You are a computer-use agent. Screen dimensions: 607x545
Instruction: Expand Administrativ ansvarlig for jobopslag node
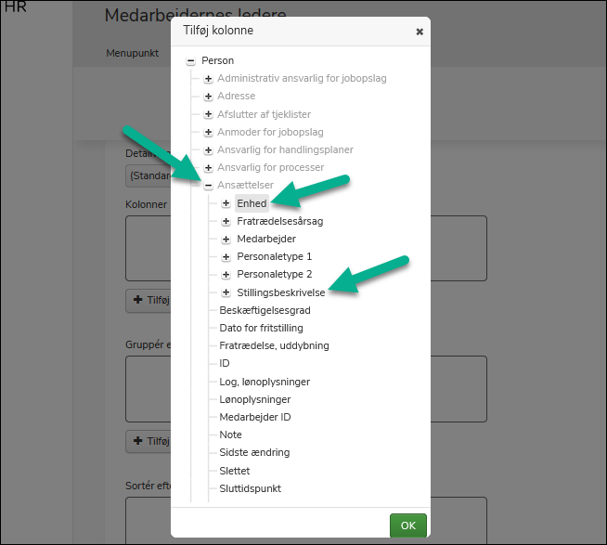click(209, 79)
